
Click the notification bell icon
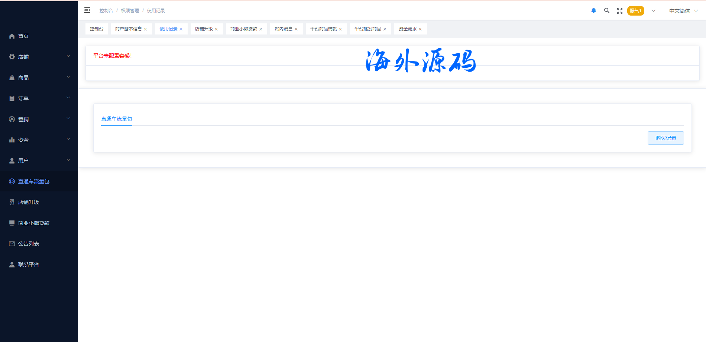click(593, 11)
